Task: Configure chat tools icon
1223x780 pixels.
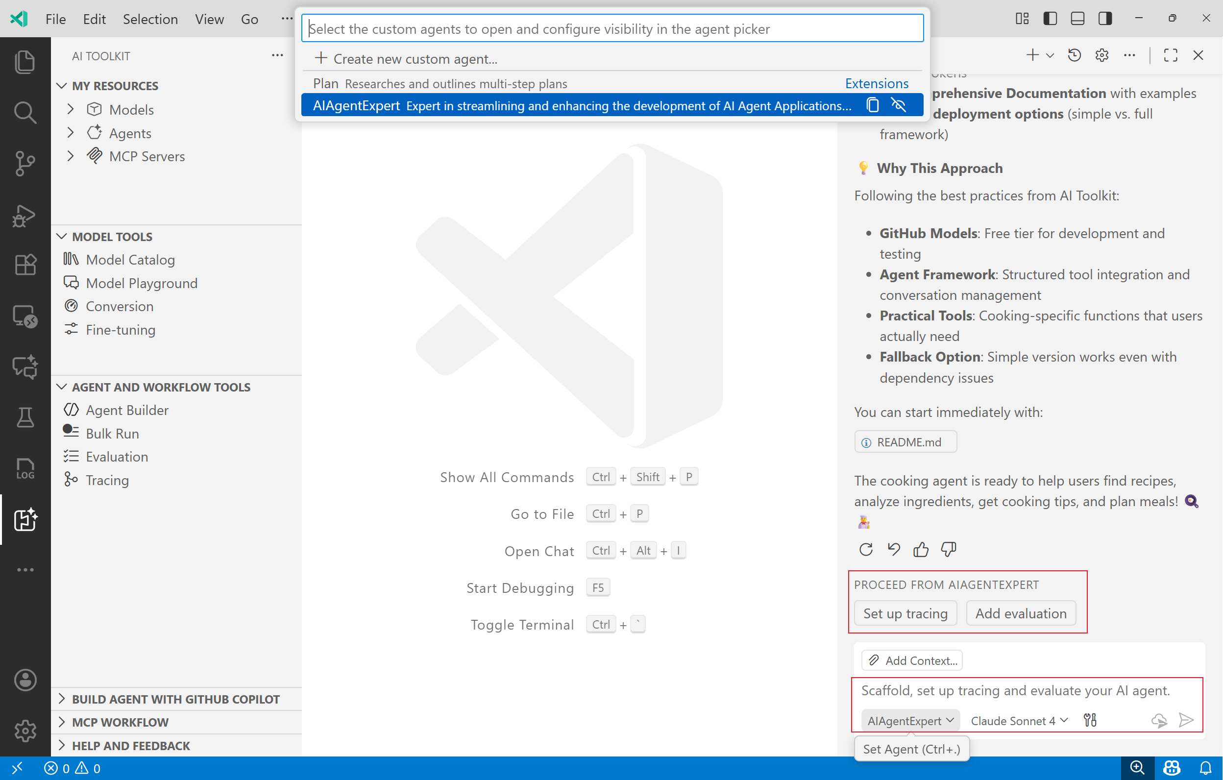Action: (x=1090, y=720)
